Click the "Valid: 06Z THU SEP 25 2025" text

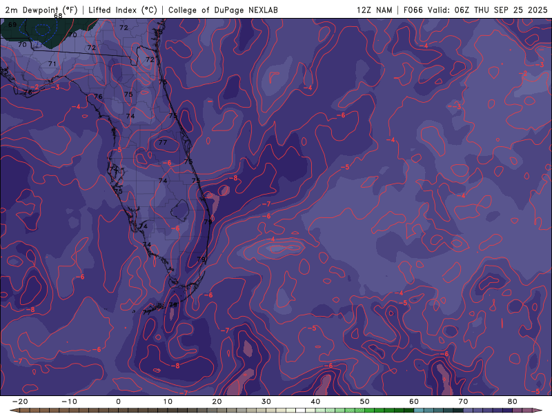pyautogui.click(x=488, y=10)
